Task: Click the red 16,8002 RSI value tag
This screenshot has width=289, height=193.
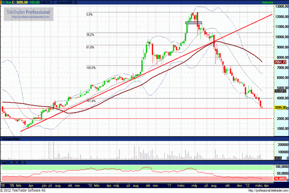Action: click(280, 179)
